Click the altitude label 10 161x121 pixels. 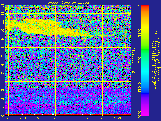point(3,31)
